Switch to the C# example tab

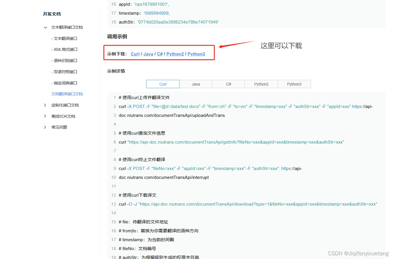coord(228,84)
